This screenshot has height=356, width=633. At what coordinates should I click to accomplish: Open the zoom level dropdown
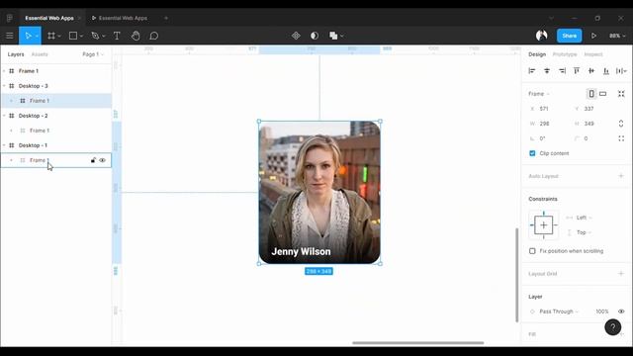coord(617,36)
